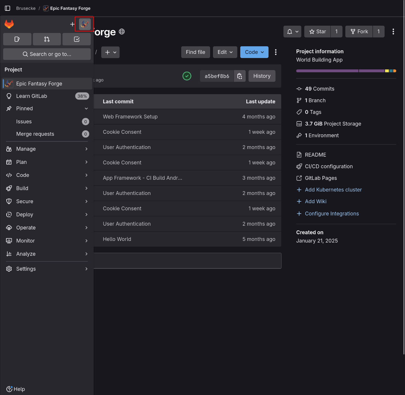
Task: Open the Merge requests shortcut icon
Action: 47,39
